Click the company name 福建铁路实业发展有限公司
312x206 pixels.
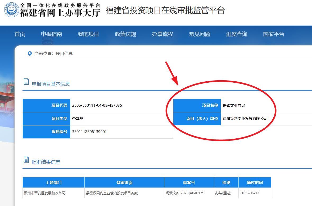[x=245, y=119]
